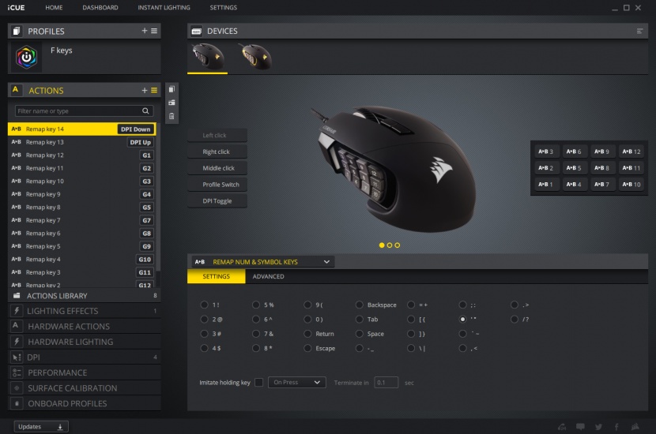Open the Remap Num & Symbol Keys dropdown

[x=263, y=262]
